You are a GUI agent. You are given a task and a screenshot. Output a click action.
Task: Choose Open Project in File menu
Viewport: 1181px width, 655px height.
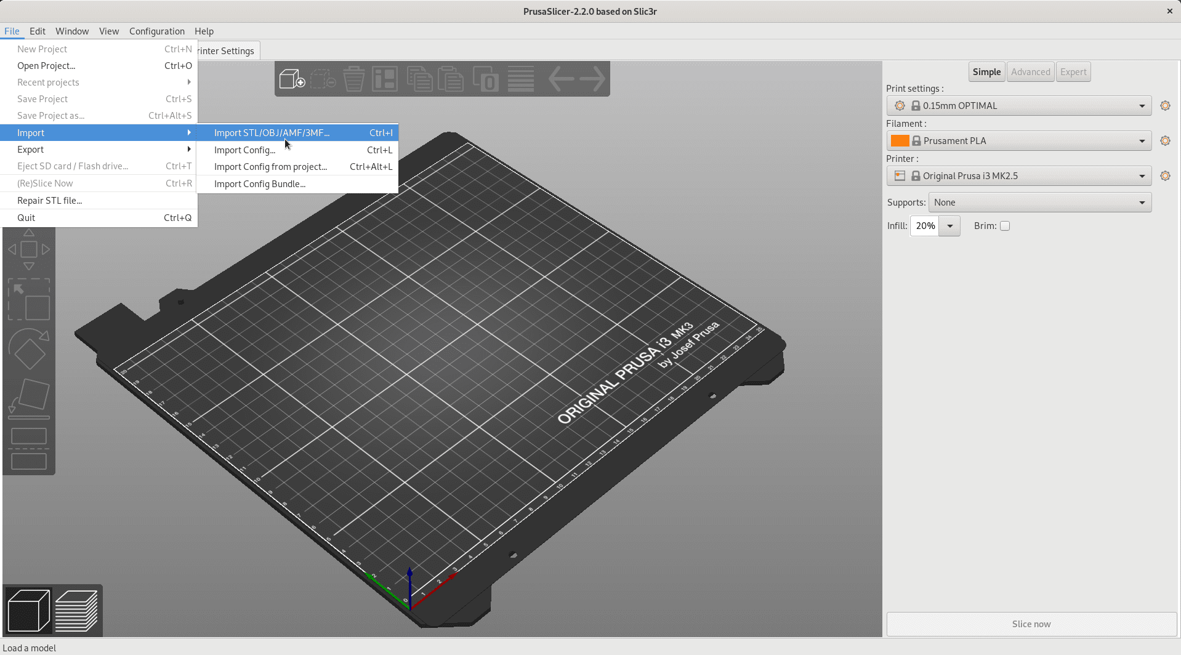99,66
